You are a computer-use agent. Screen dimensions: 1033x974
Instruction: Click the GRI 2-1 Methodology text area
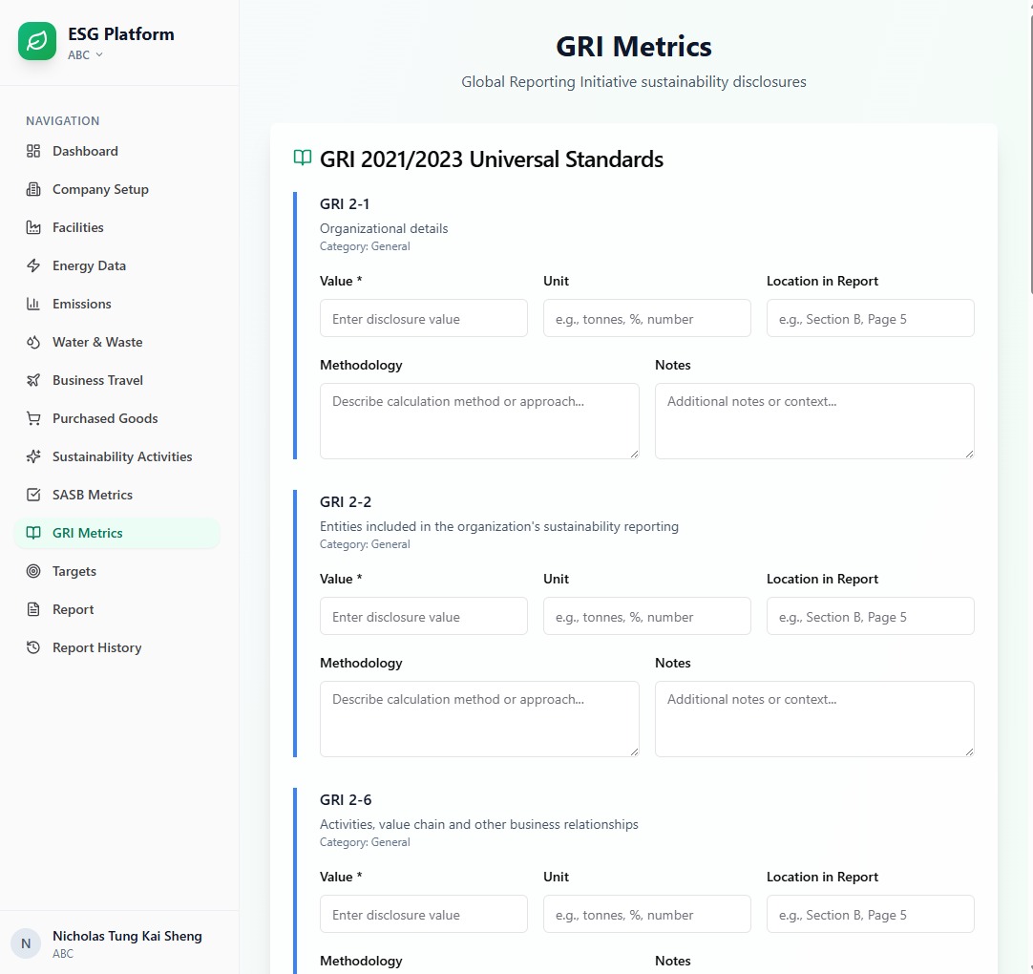click(479, 421)
